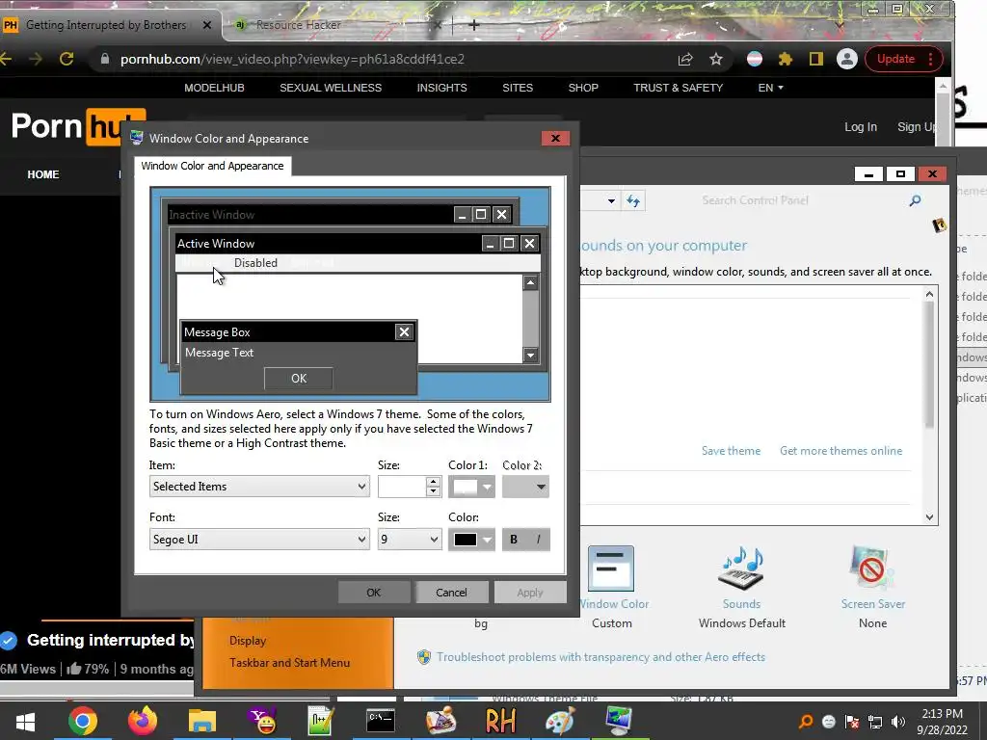Open Control Panel address bar history dropdown
This screenshot has height=740, width=987.
pyautogui.click(x=610, y=200)
